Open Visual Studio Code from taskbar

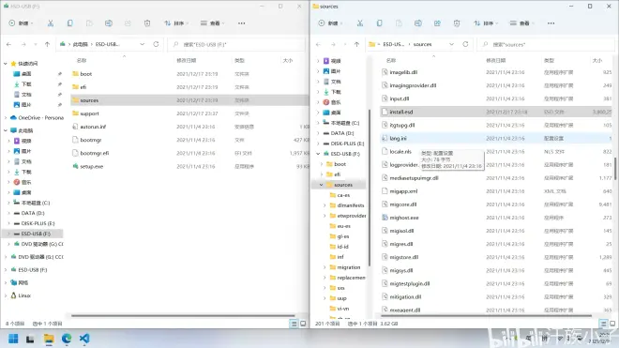(x=84, y=339)
